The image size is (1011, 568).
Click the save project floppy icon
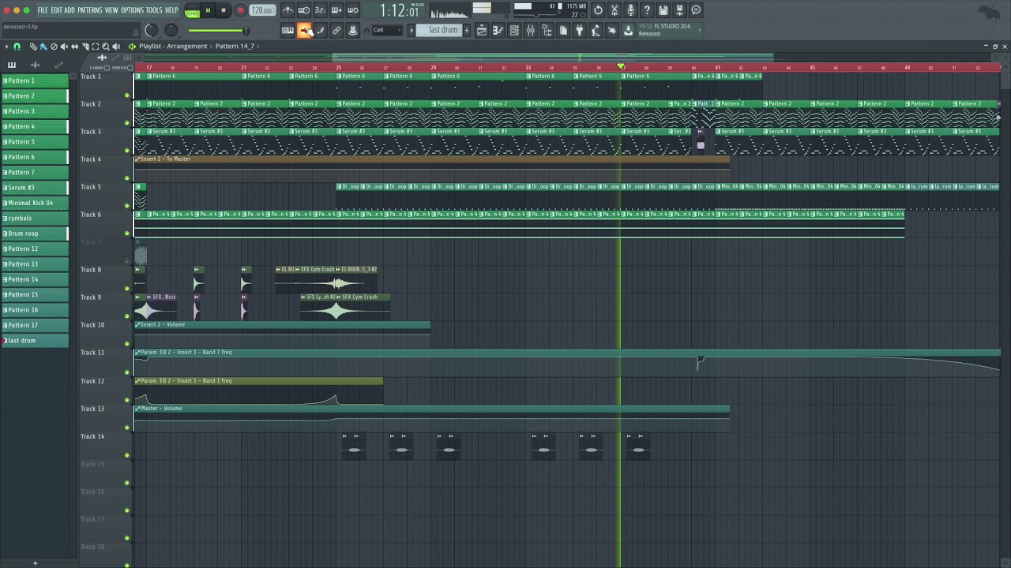point(663,10)
